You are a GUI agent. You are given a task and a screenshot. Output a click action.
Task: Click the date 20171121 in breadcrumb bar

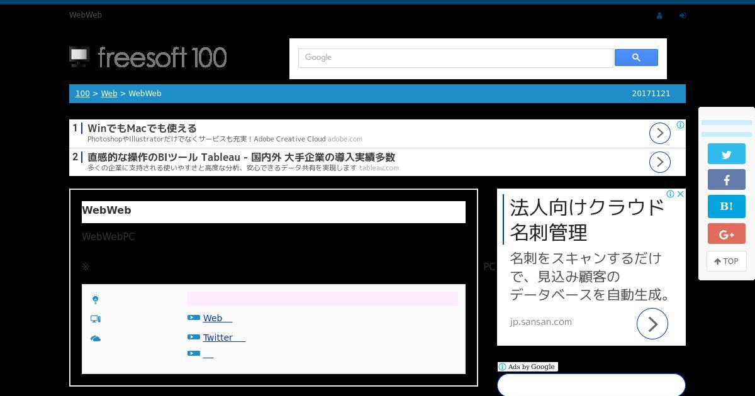coord(651,94)
